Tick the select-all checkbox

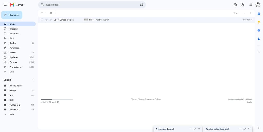pyautogui.click(x=42, y=13)
